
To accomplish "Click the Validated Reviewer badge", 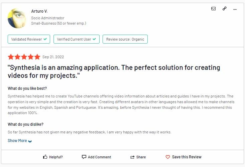I will (29, 39).
